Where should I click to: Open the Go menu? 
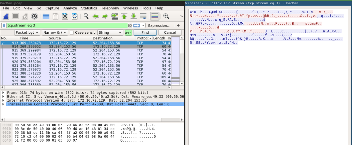tap(39, 8)
